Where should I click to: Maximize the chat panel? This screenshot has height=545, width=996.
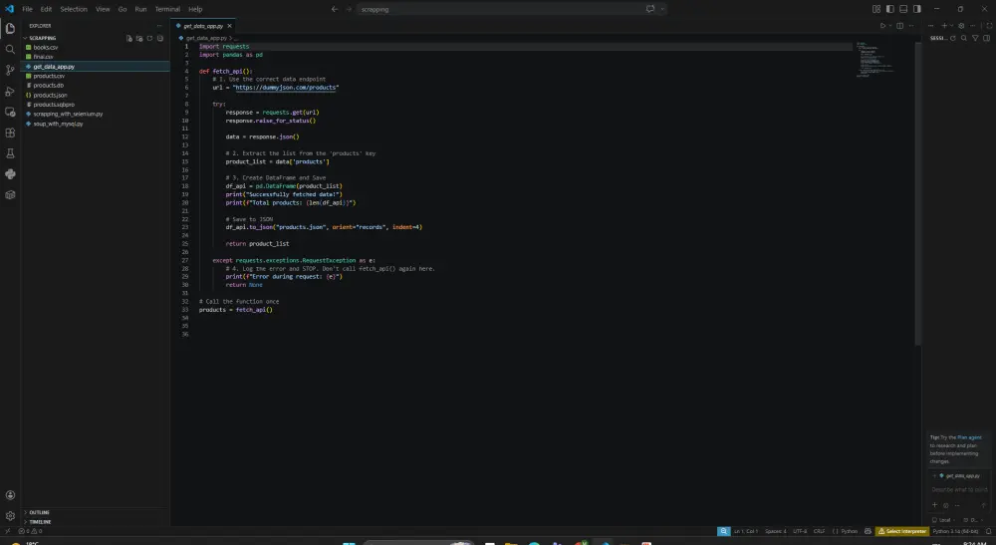point(989,26)
